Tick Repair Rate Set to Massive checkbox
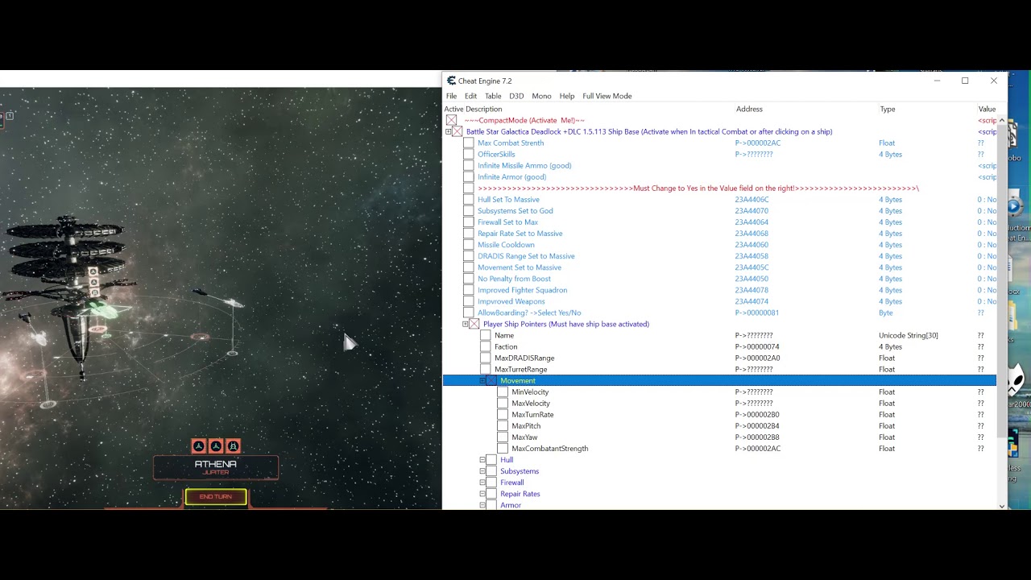1031x580 pixels. pos(469,233)
